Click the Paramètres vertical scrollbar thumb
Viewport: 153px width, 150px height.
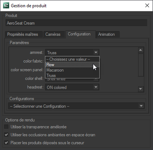[141, 65]
